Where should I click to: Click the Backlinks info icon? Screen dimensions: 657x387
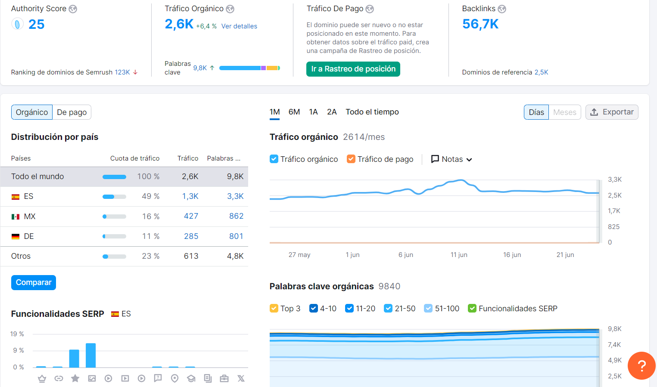pos(502,9)
